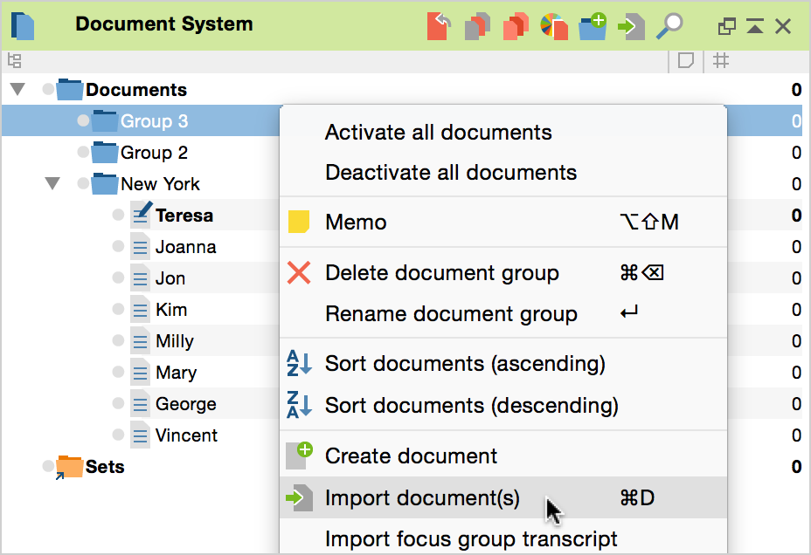This screenshot has width=811, height=555.
Task: Click the # coded segments column header
Action: [721, 60]
